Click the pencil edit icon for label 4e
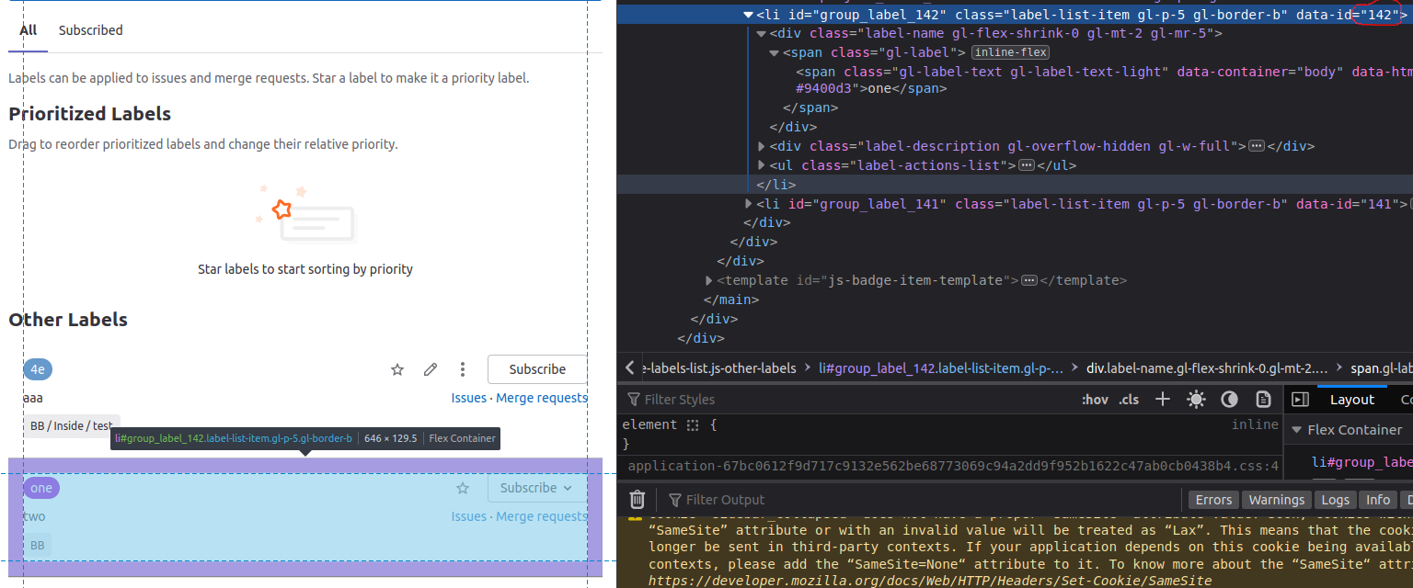 431,369
